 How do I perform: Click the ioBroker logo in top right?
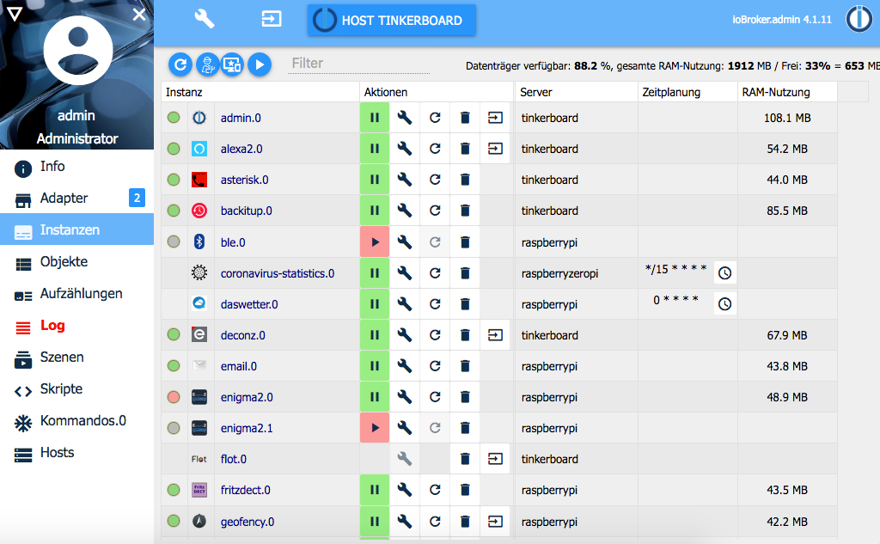(859, 19)
